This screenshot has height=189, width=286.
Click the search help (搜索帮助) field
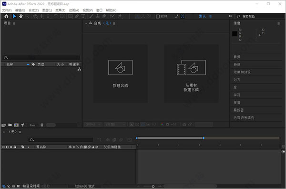260,16
